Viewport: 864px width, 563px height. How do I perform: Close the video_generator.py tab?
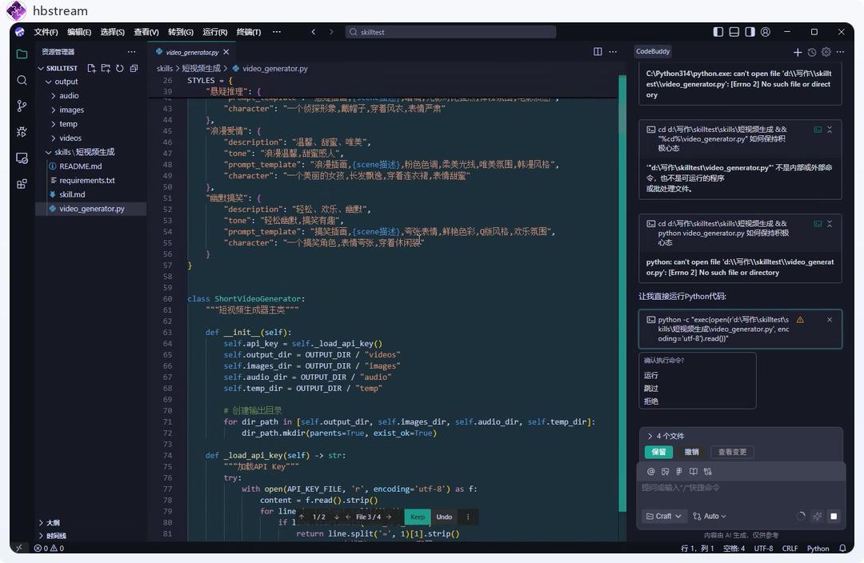(226, 52)
